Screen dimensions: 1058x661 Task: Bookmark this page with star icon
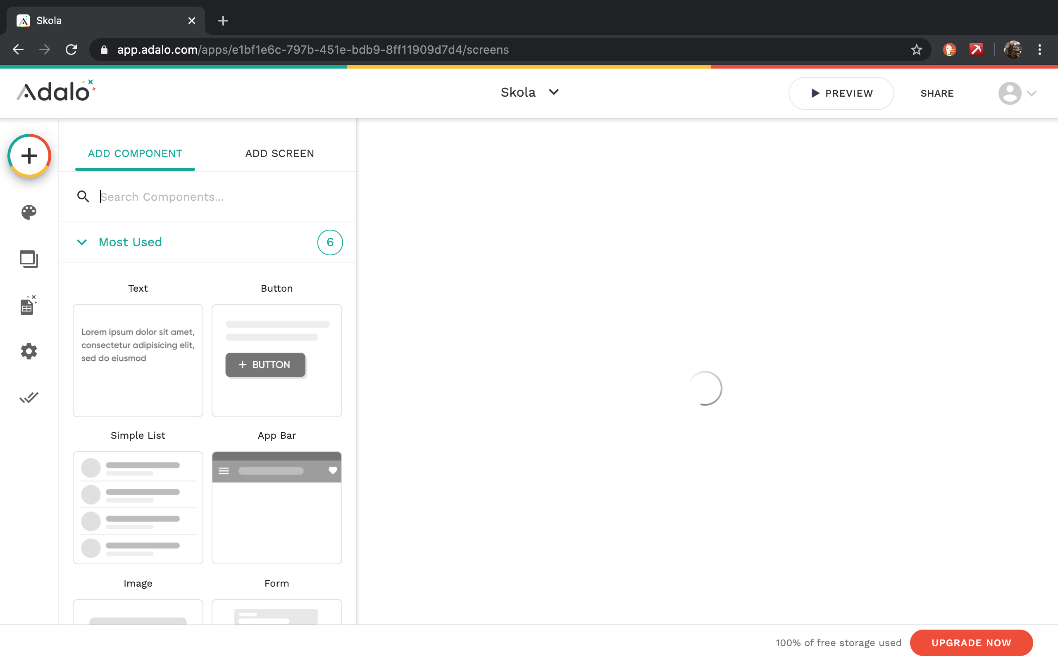point(916,50)
